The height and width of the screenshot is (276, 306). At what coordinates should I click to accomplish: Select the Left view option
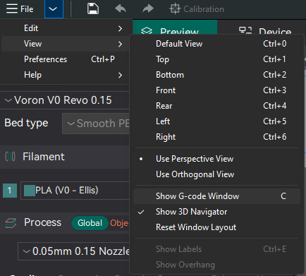click(216, 121)
